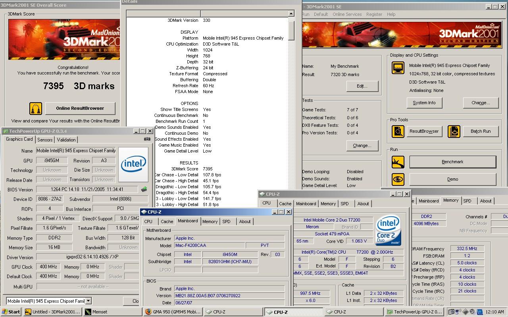
Task: Click the Online ResultBrowser icon in score window
Action: click(36, 108)
